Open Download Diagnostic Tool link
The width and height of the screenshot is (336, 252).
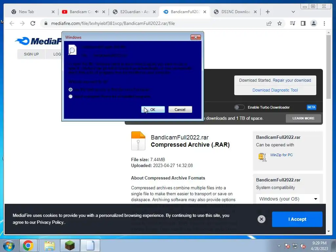pos(275,90)
